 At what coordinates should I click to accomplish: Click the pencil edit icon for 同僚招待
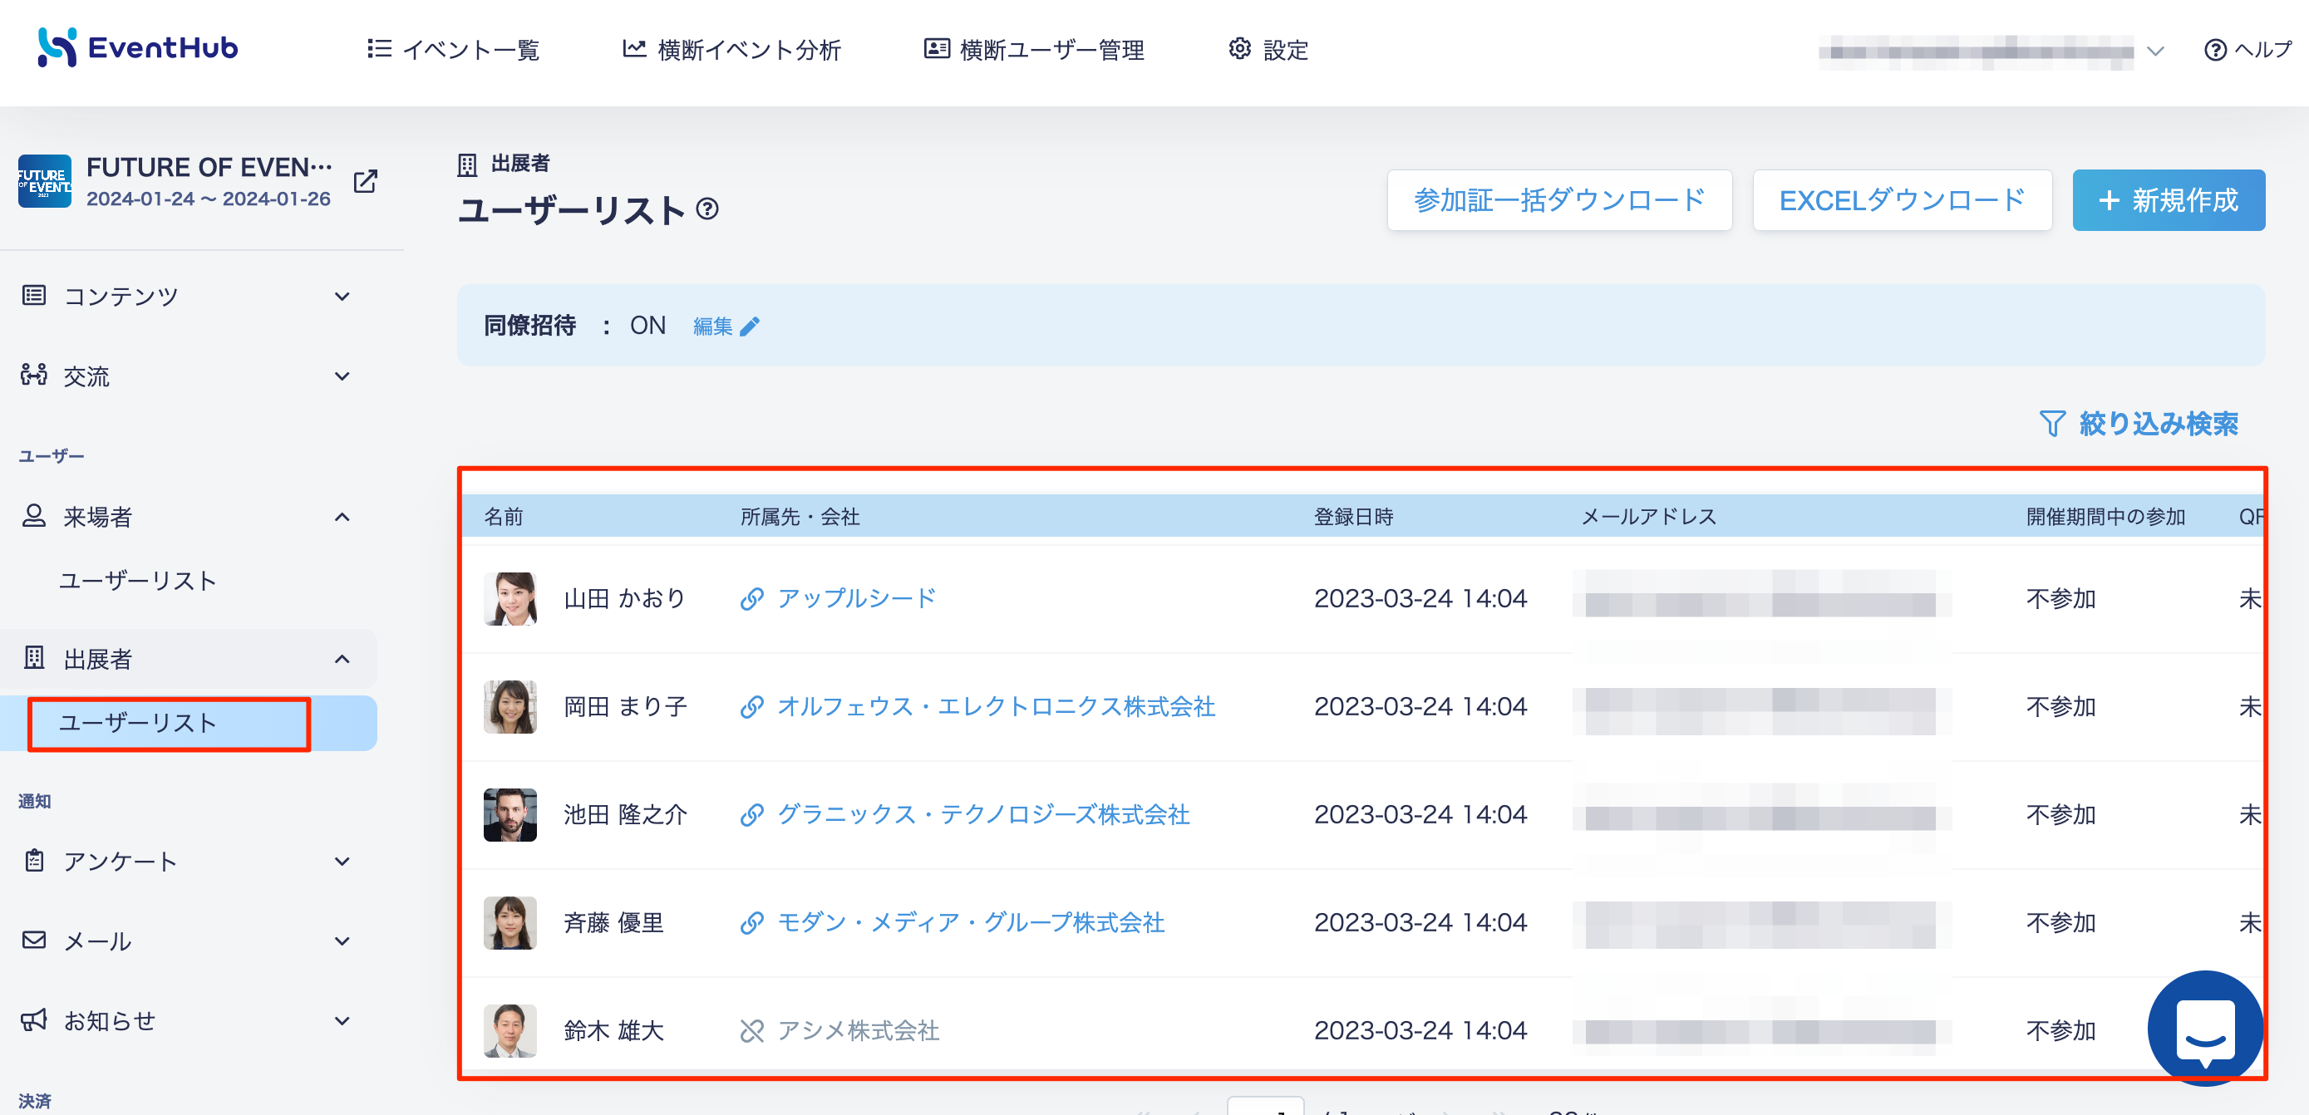(751, 327)
